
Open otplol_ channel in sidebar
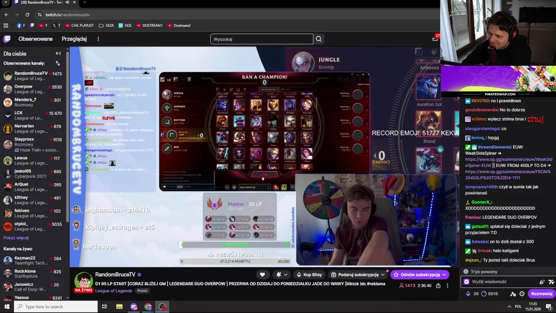pos(33,226)
